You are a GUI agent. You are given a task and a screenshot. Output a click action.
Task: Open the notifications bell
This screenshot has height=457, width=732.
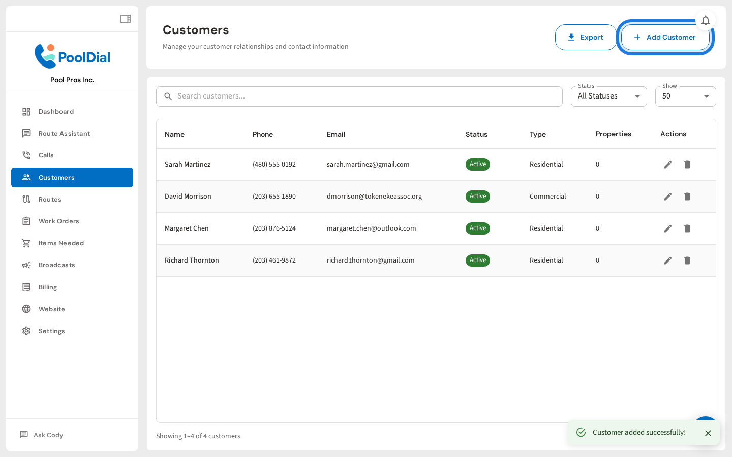point(705,20)
